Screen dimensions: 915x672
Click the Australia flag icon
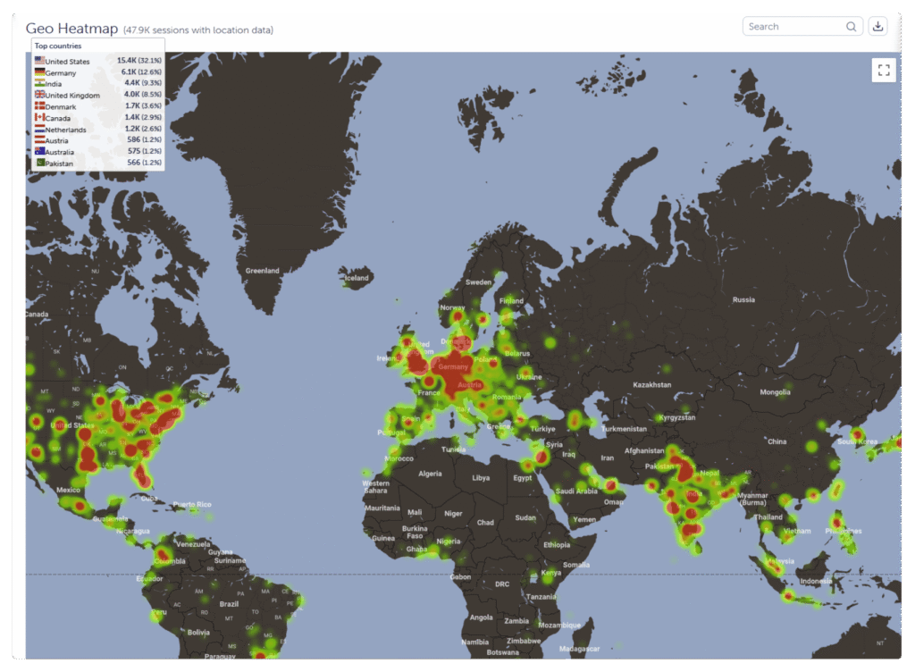(x=39, y=151)
